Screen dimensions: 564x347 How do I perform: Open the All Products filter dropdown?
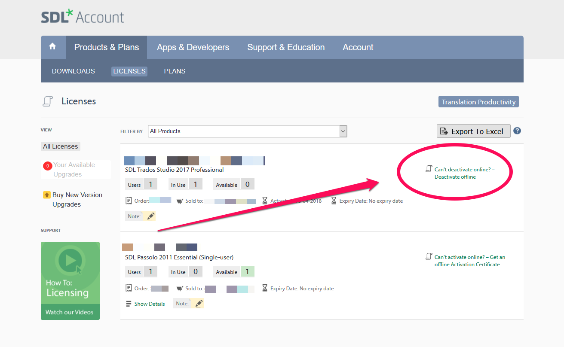pyautogui.click(x=248, y=131)
